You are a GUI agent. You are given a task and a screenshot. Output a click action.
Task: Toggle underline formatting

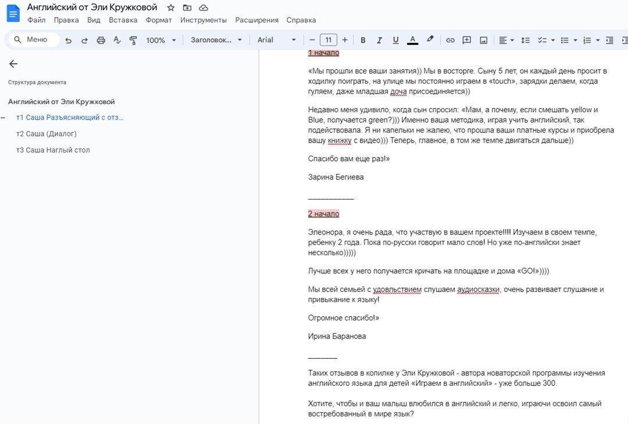pos(396,40)
